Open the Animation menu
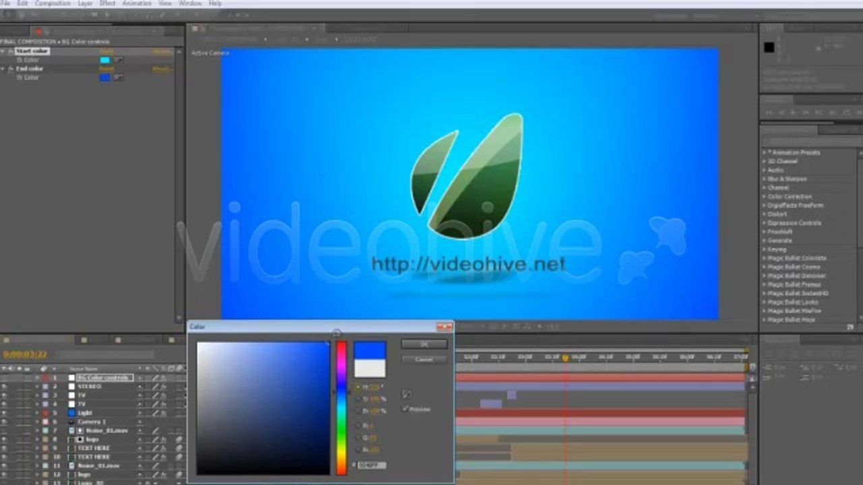Viewport: 863px width, 485px height. click(x=137, y=3)
